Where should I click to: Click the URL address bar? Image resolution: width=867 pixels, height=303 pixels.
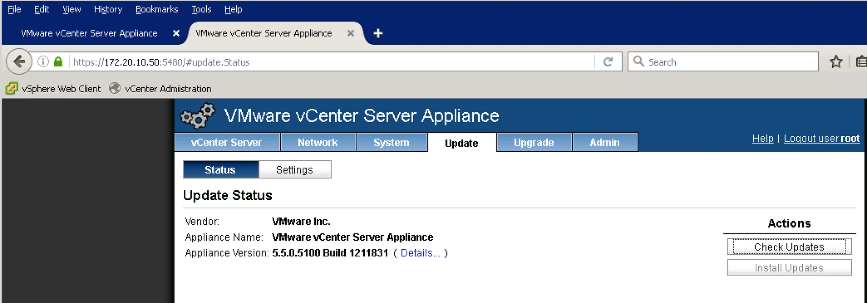pyautogui.click(x=332, y=62)
